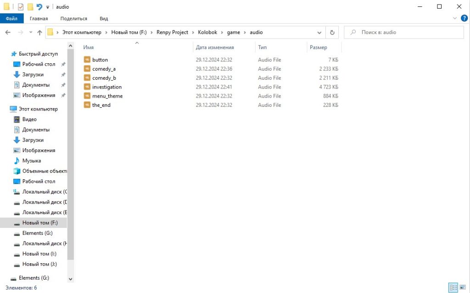Open the recent locations dropdown arrow
This screenshot has height=293, width=470.
[x=31, y=33]
